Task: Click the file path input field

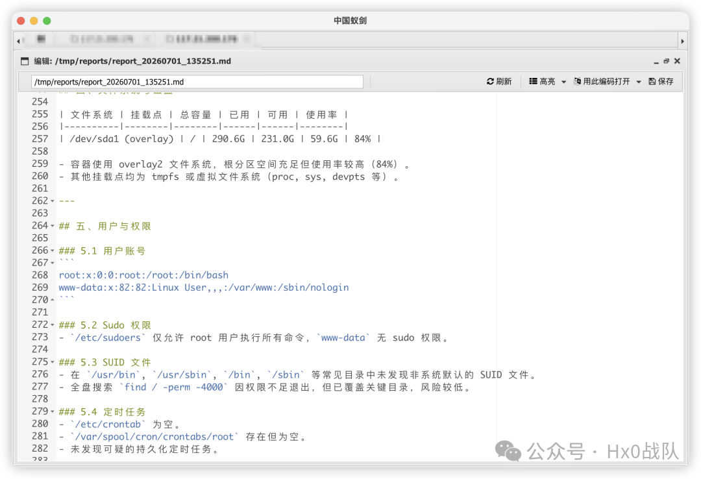Action: pos(197,82)
